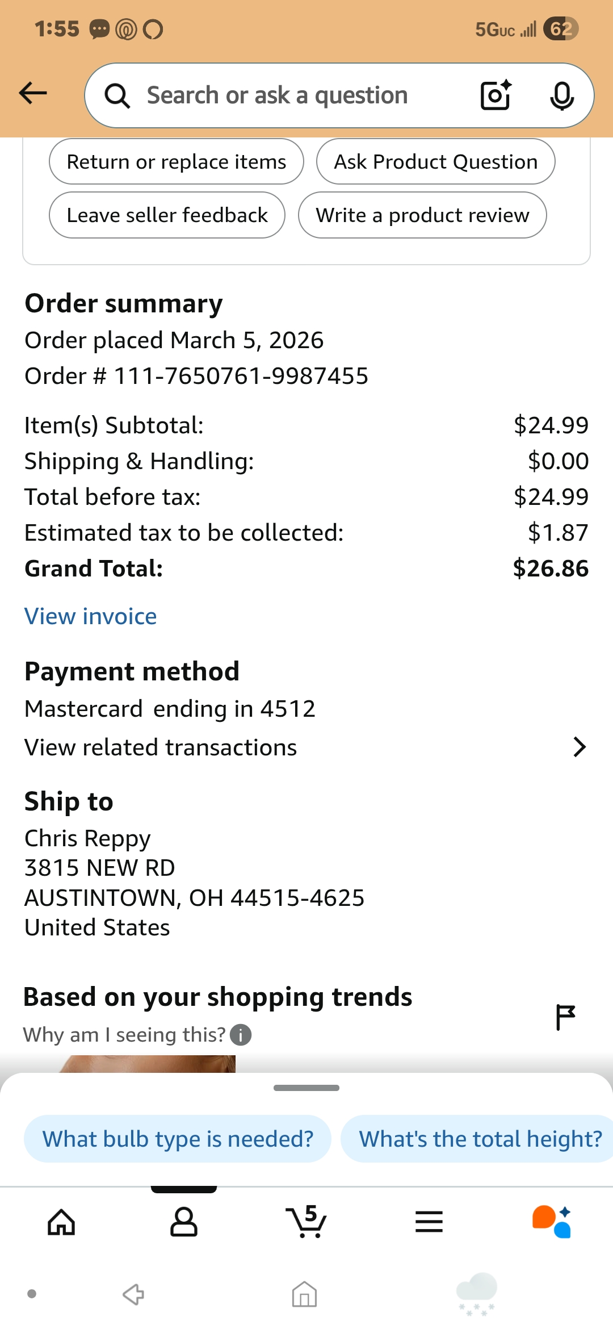The image size is (613, 1329).
Task: Launch the Rufus AI assistant icon
Action: [x=552, y=1222]
